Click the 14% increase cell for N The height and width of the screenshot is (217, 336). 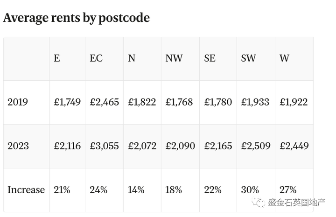pos(136,190)
